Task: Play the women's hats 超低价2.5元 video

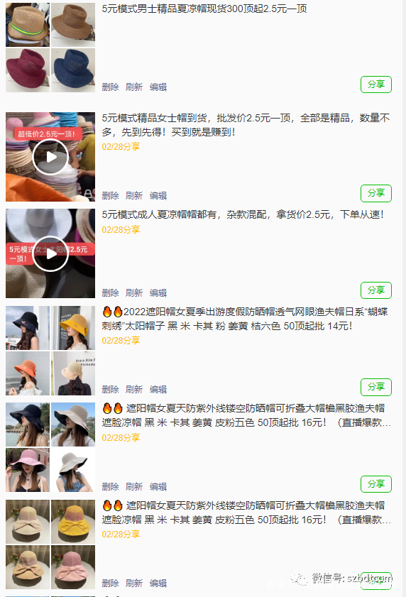Action: (x=50, y=157)
